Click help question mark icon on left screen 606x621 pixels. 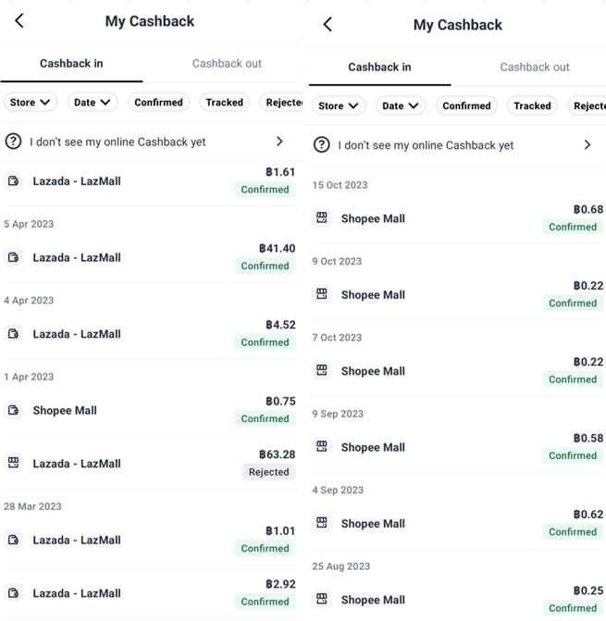(x=13, y=142)
